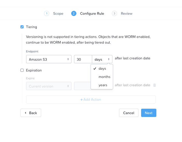Click the Add Action button
Screen dimensions: 182x142
point(91,99)
